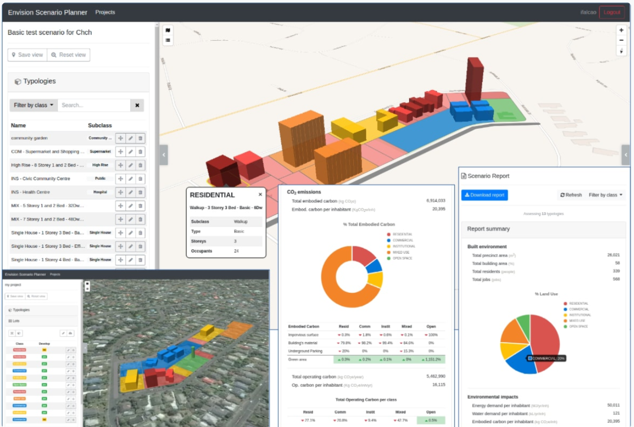The image size is (634, 427).
Task: Click the map flag icon above the 3D view
Action: pos(167,31)
